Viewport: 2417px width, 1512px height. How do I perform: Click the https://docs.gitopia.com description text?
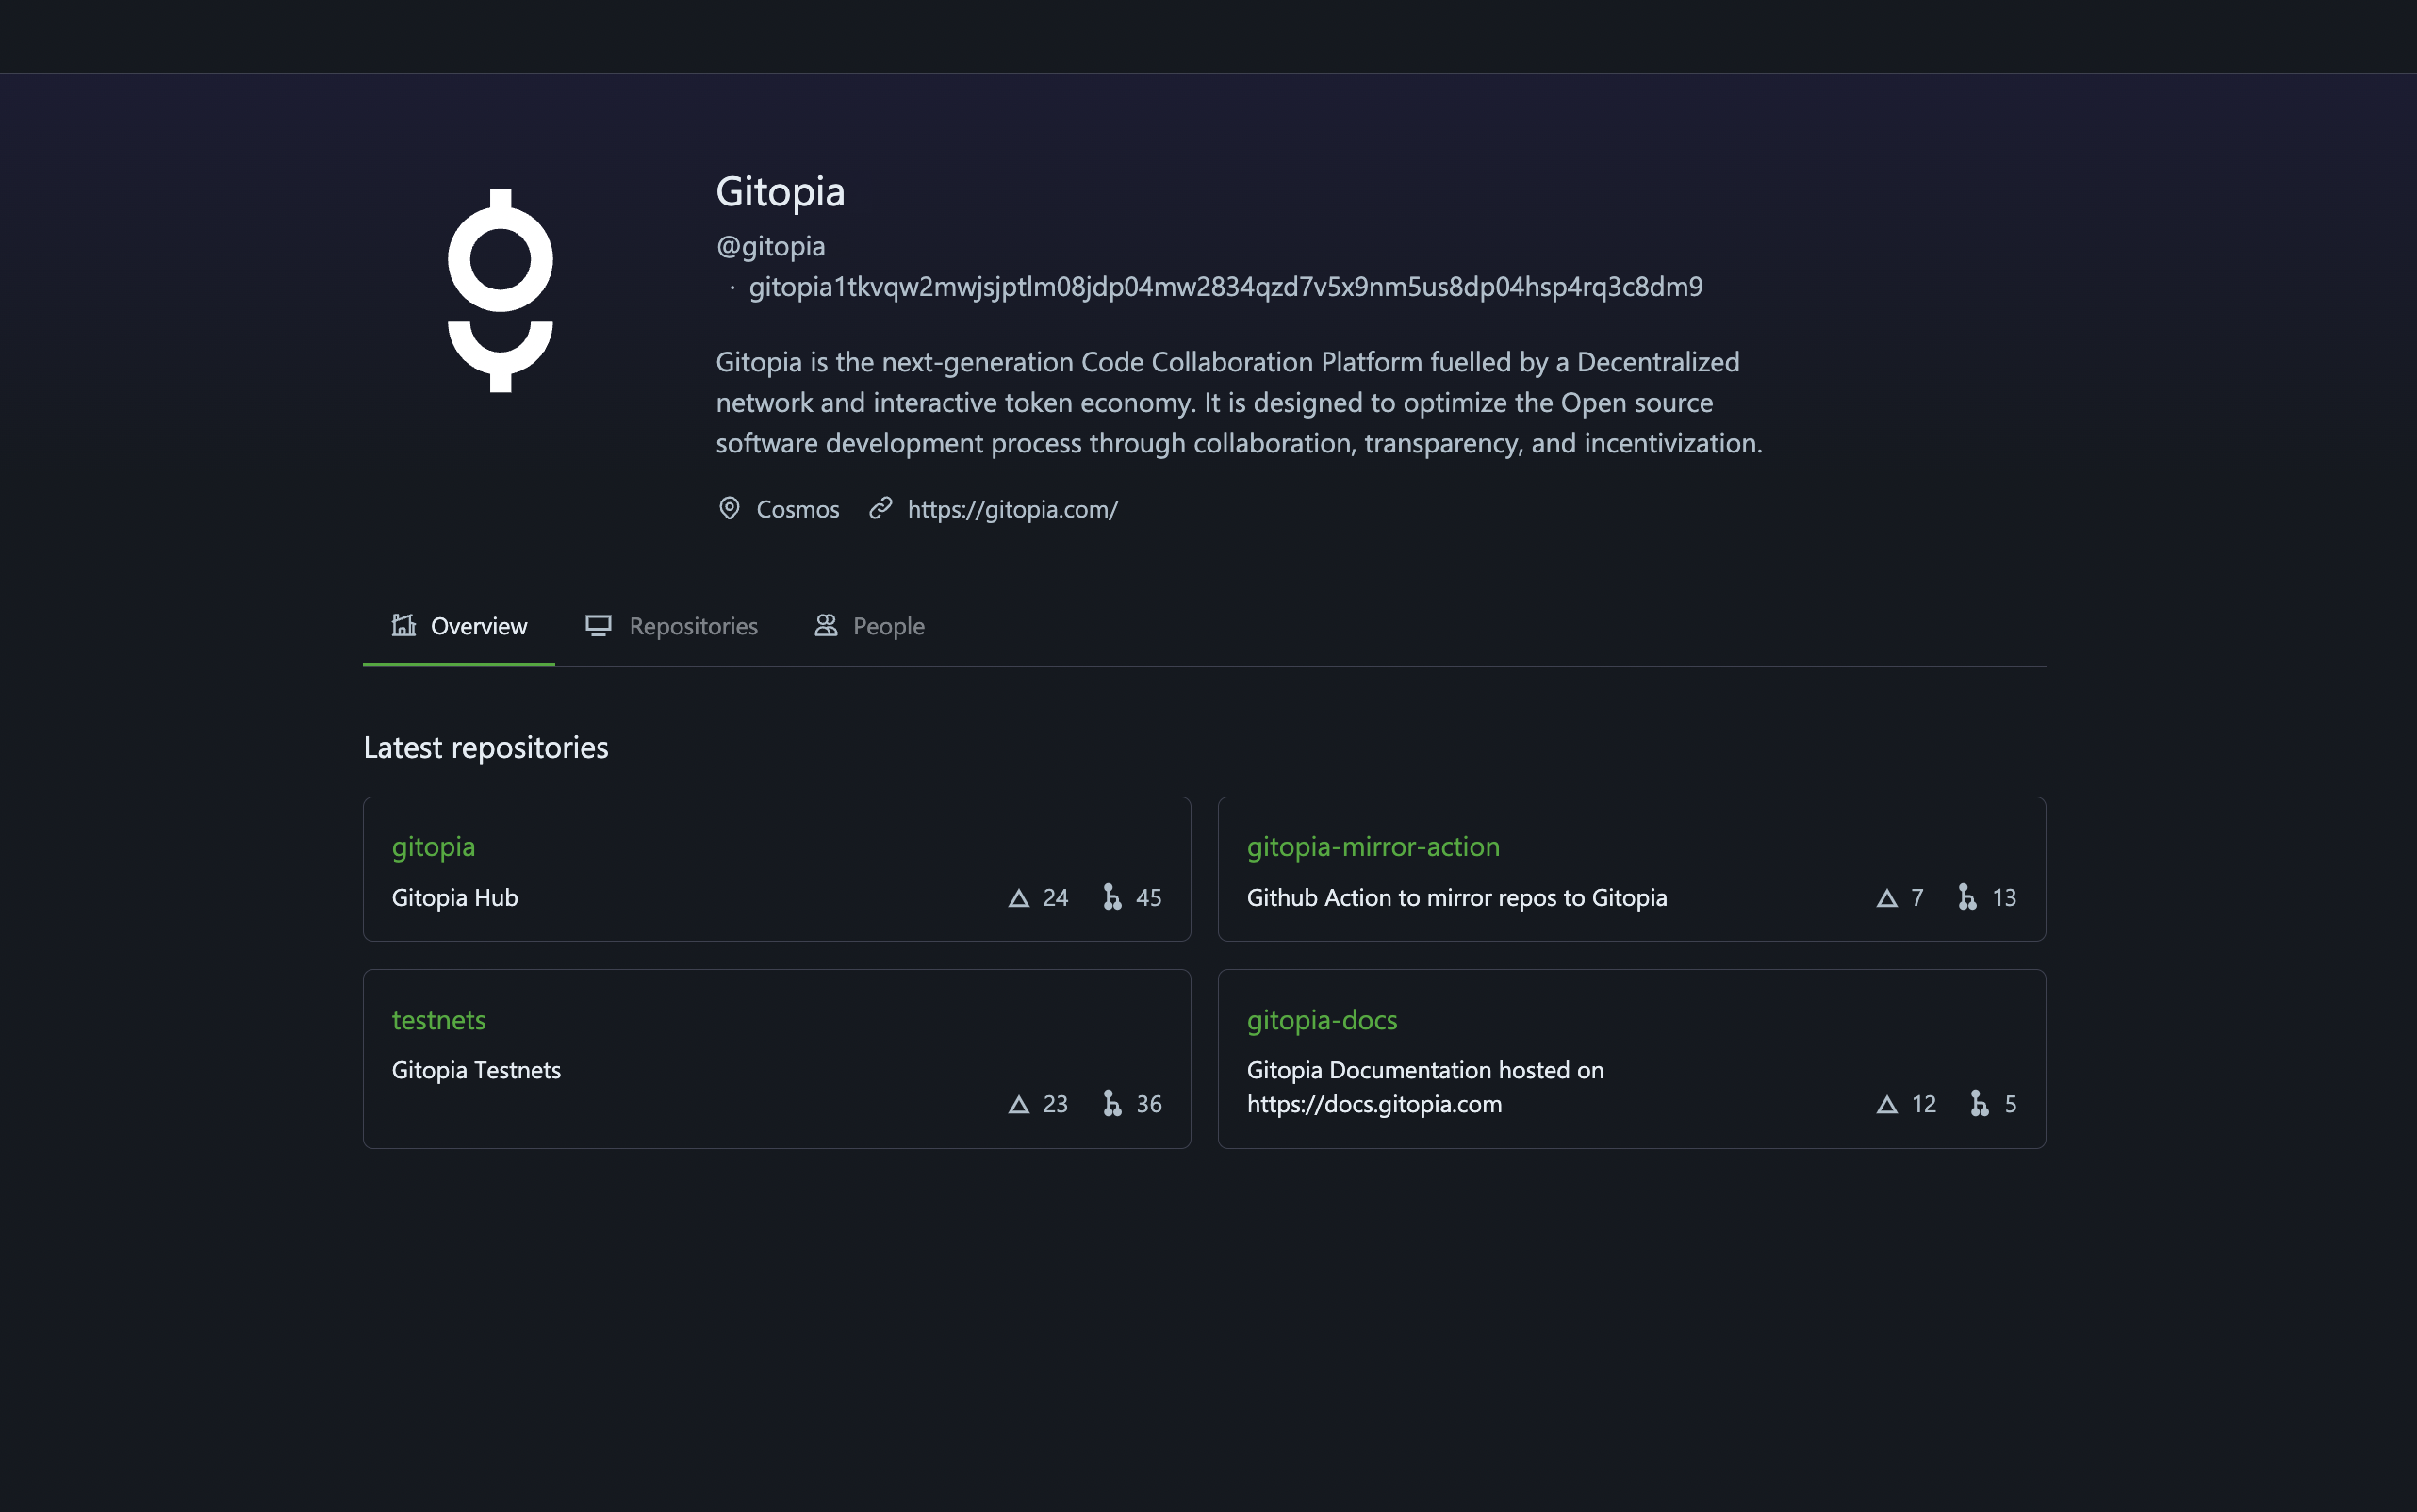tap(1374, 1104)
